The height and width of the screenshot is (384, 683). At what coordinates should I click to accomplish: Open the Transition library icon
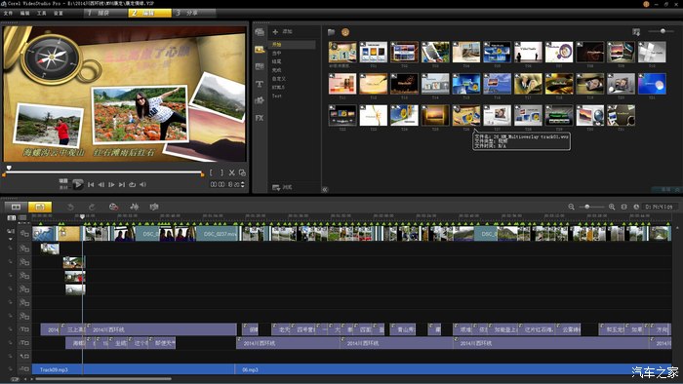[260, 66]
